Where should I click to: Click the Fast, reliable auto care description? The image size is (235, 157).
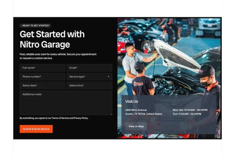tap(58, 56)
